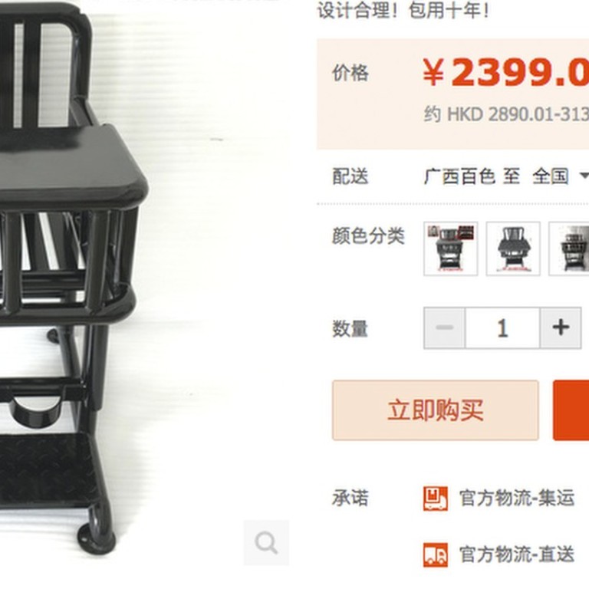The image size is (589, 589).
Task: Click the minus button to decrease quantity
Action: pos(444,328)
